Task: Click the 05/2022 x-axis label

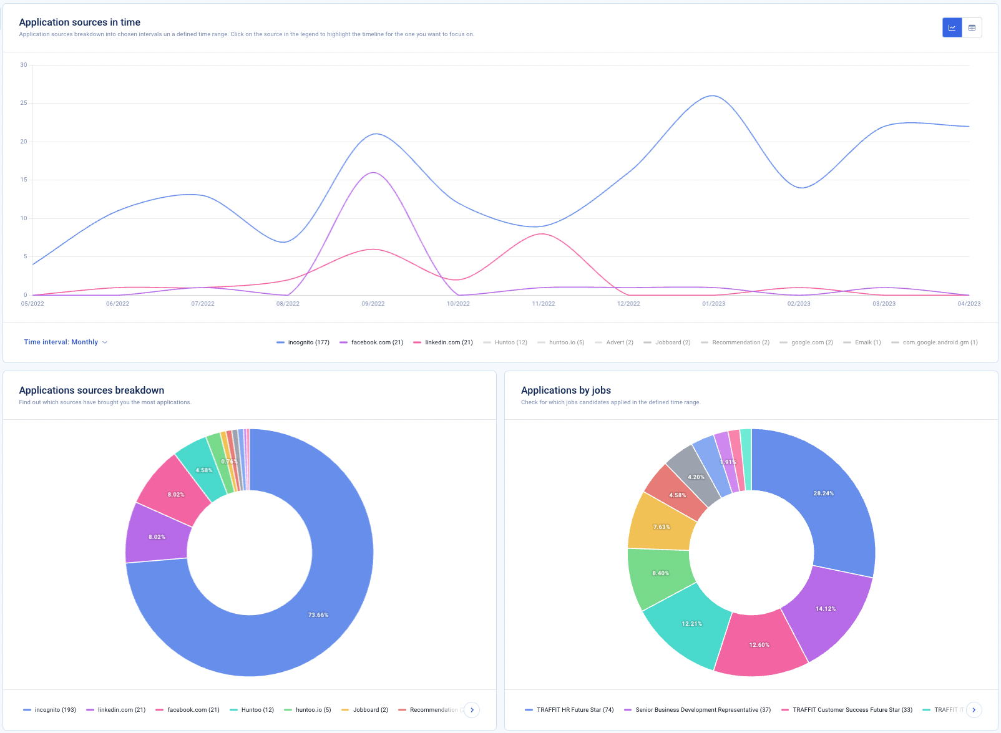Action: [32, 304]
